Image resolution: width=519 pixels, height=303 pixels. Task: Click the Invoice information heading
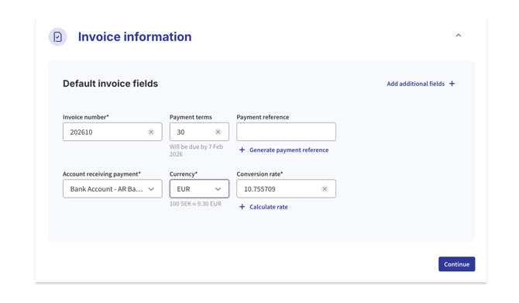pos(135,36)
